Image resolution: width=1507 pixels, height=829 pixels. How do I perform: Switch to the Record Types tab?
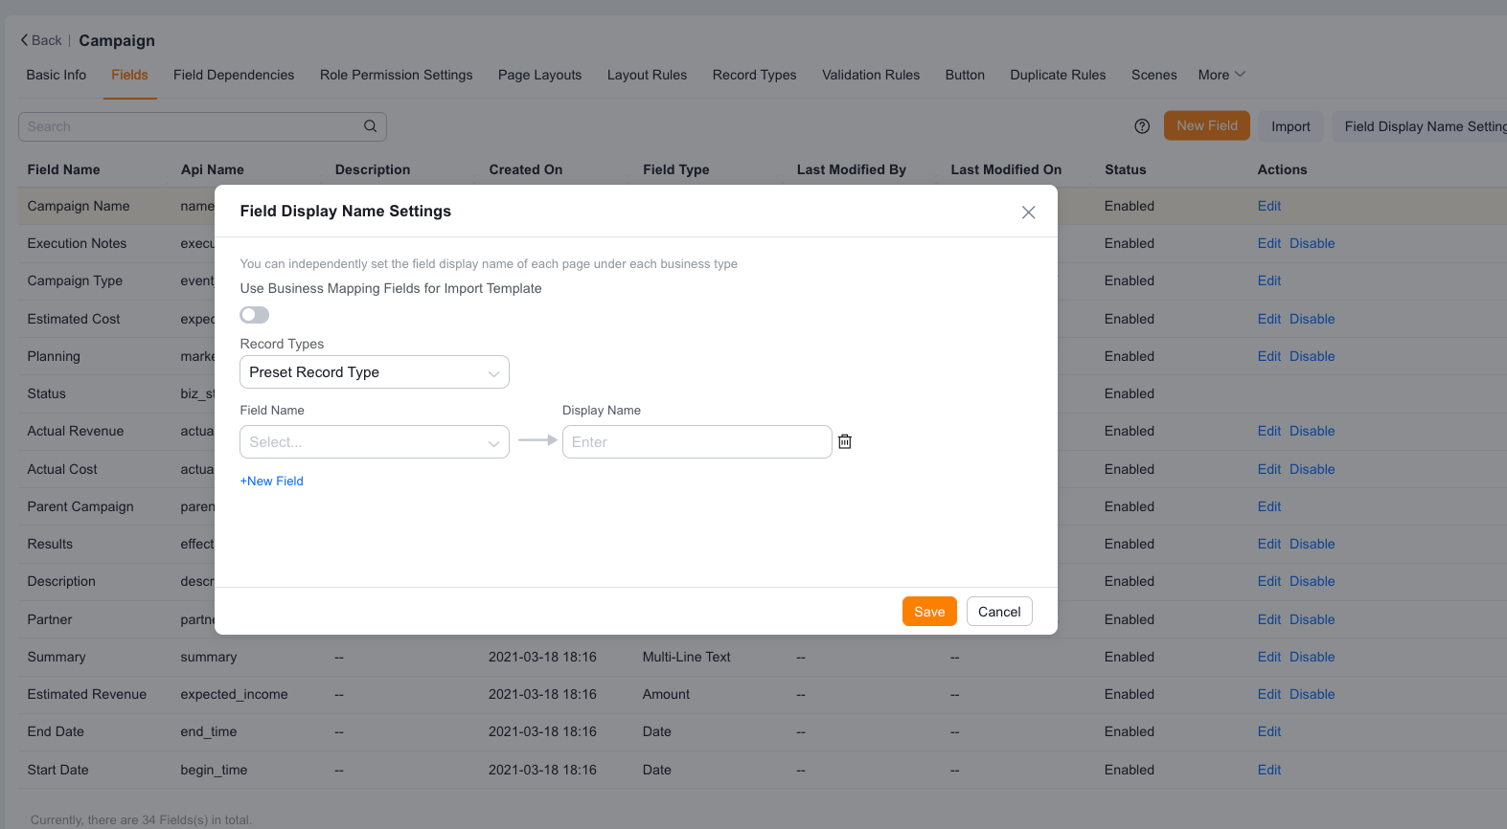click(x=755, y=75)
